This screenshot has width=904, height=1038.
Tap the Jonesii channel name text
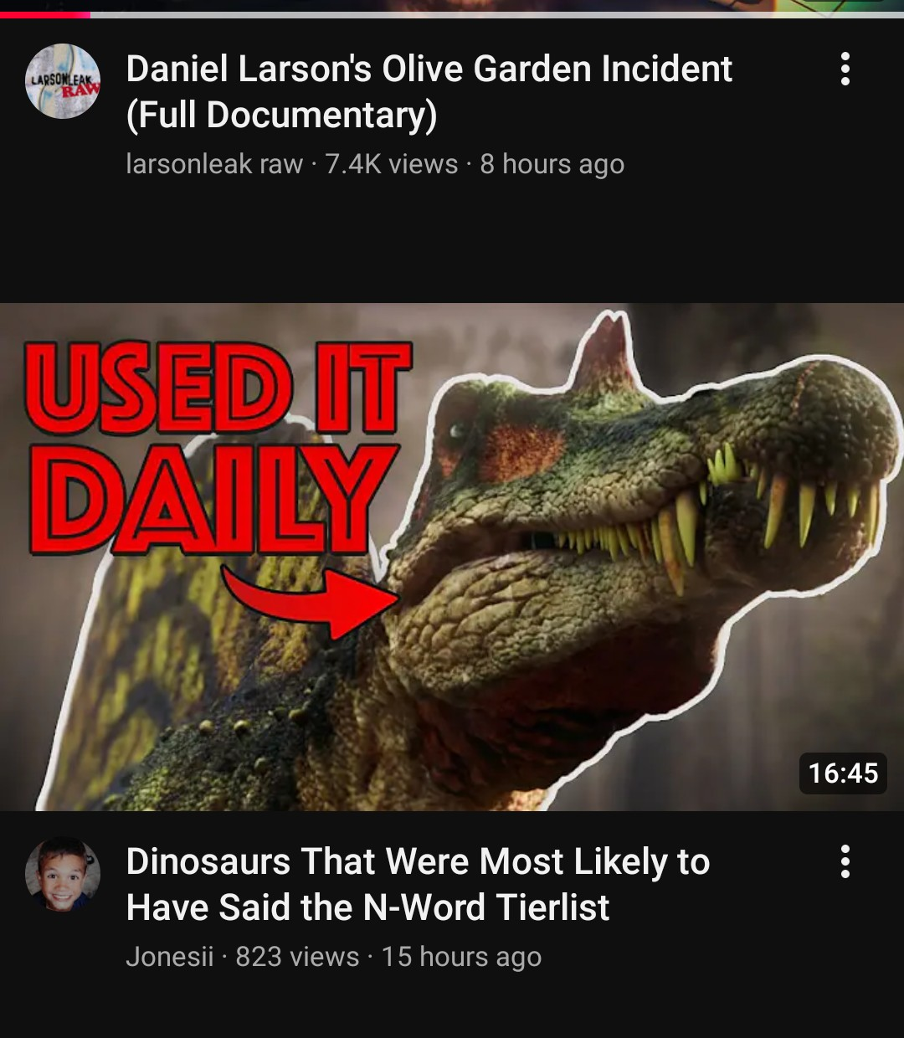pos(170,957)
